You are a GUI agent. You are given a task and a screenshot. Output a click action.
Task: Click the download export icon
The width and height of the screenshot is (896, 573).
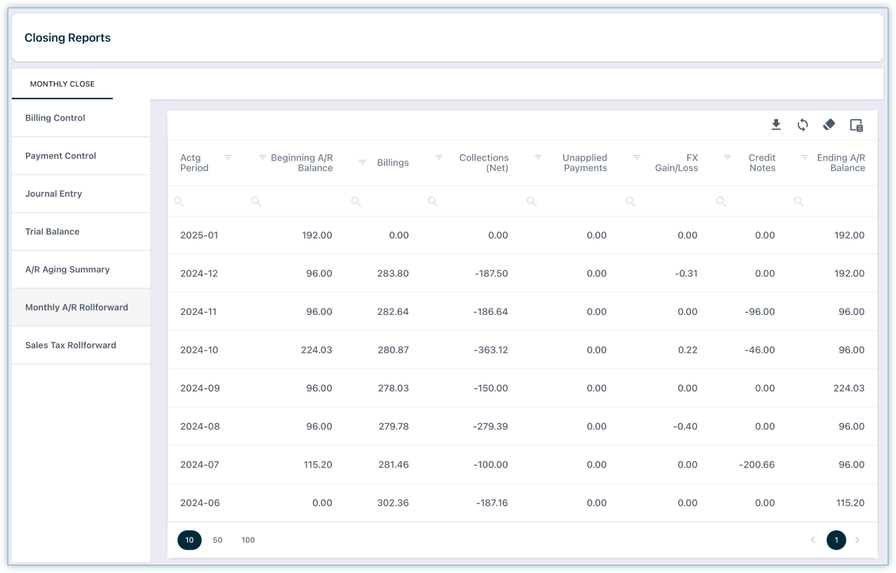pos(776,125)
